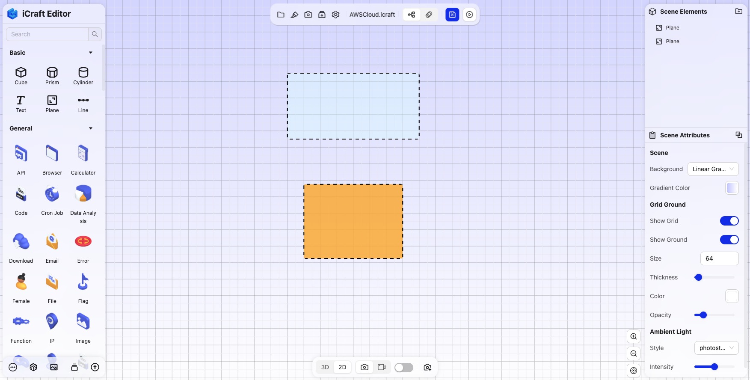Toggle Show Grid switch
Image resolution: width=750 pixels, height=380 pixels.
tap(729, 221)
